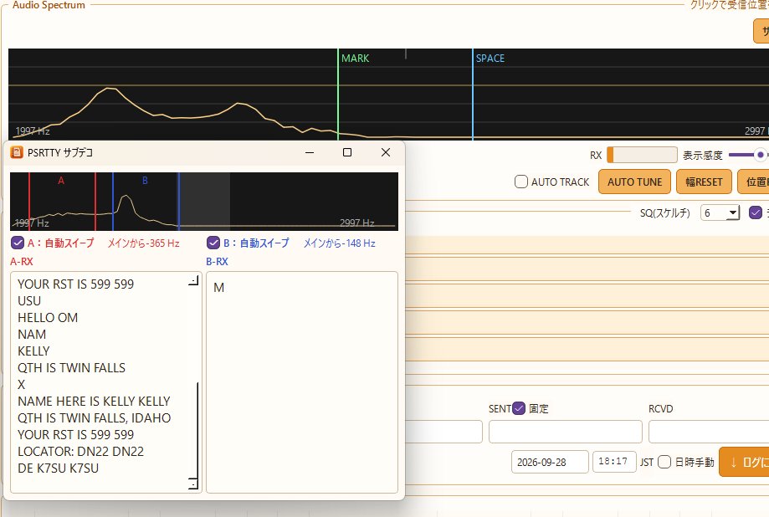Click text 'QTH IS TWIN FALLS, IDAHO'

[x=95, y=418]
